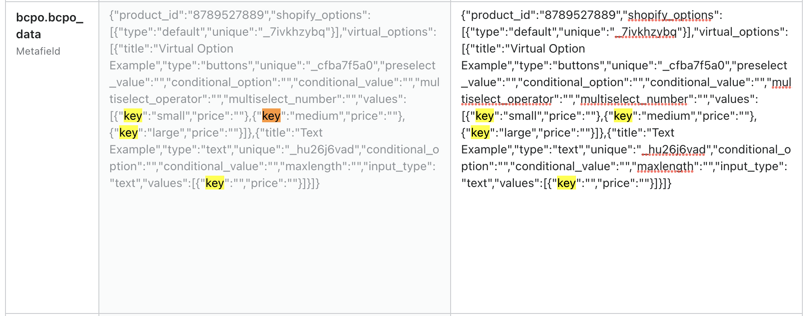Click the blank area below the editable JSON text
Image resolution: width=807 pixels, height=316 pixels.
[x=626, y=252]
